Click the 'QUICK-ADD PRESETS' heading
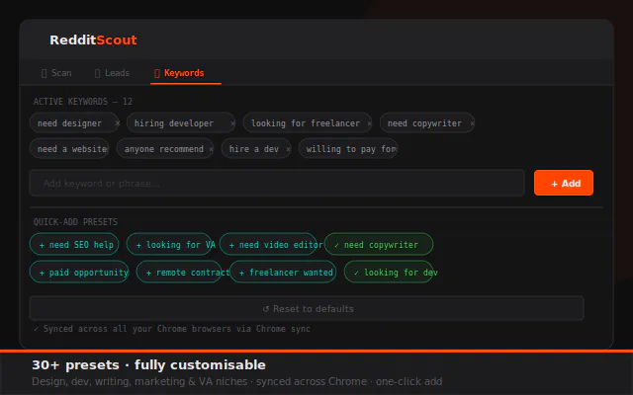 click(75, 221)
